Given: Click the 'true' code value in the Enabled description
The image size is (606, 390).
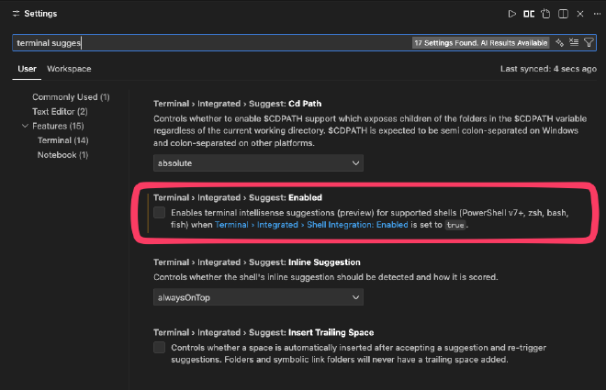Looking at the screenshot, I should pos(455,225).
